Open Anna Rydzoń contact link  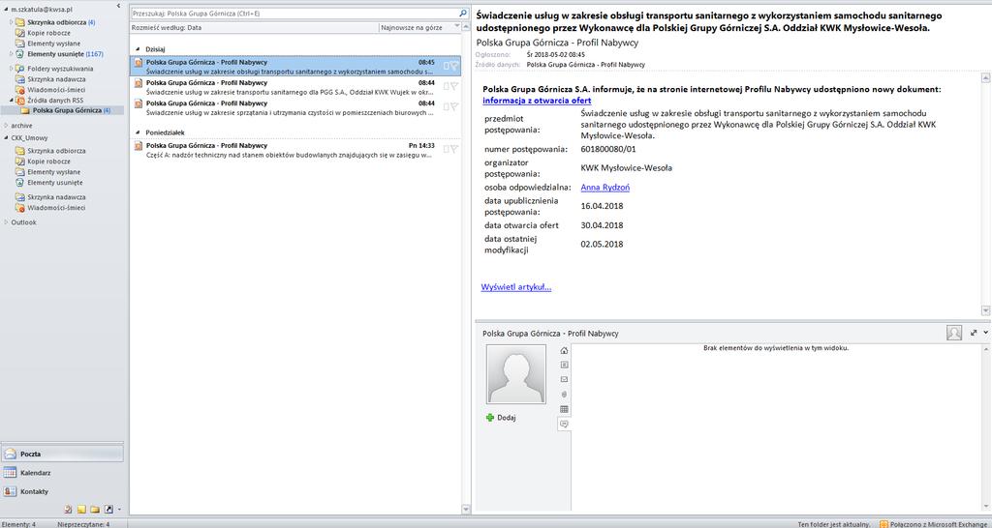point(604,187)
